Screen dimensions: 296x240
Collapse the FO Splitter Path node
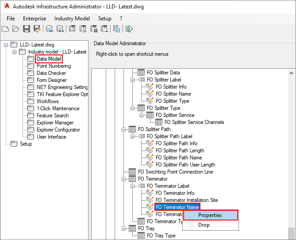tap(123, 129)
